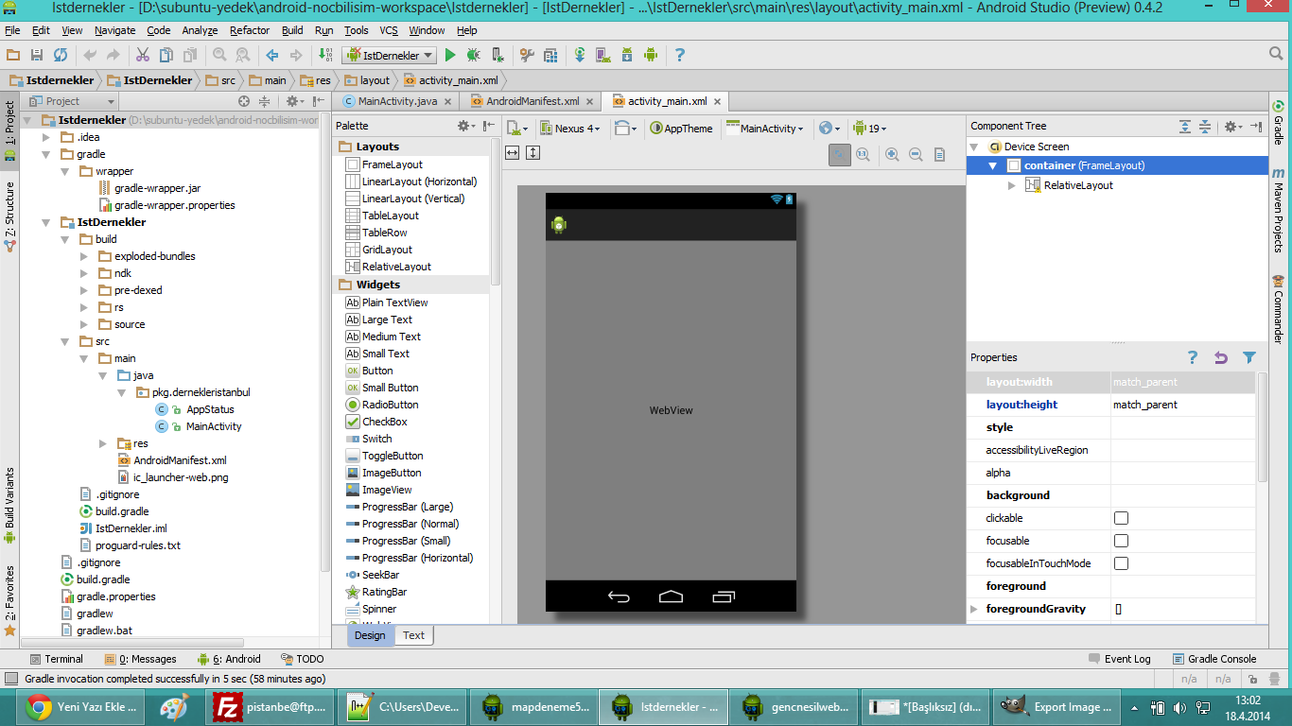The image size is (1292, 726).
Task: Open the Nexus 4 device dropdown
Action: point(570,129)
